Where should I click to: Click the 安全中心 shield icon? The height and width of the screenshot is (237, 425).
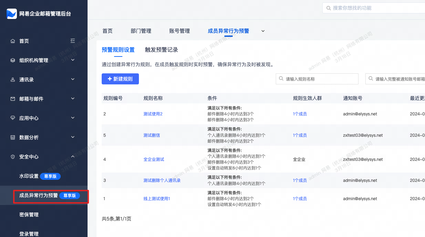coord(13,157)
